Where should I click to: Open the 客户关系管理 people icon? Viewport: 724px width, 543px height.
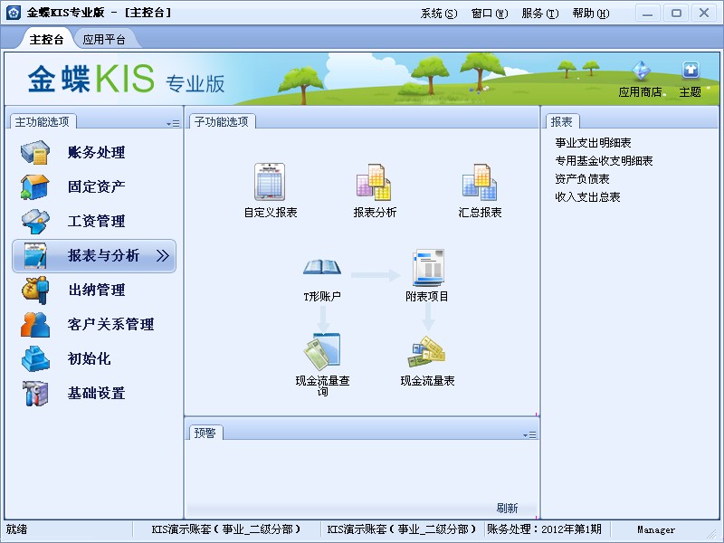click(35, 324)
